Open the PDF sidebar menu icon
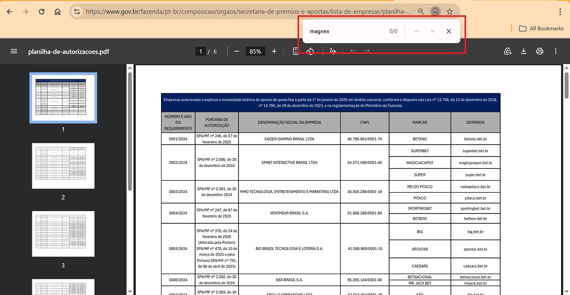The height and width of the screenshot is (295, 570). click(x=14, y=51)
